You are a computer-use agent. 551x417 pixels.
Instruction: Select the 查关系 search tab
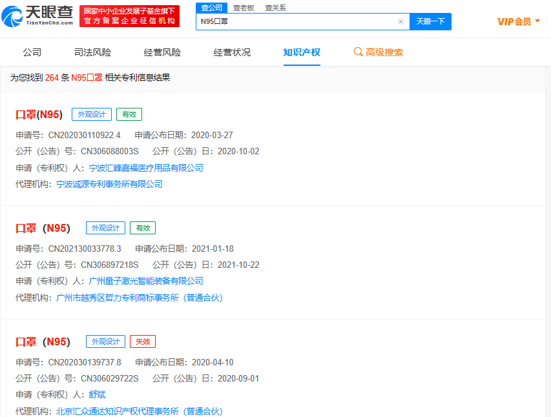(275, 8)
